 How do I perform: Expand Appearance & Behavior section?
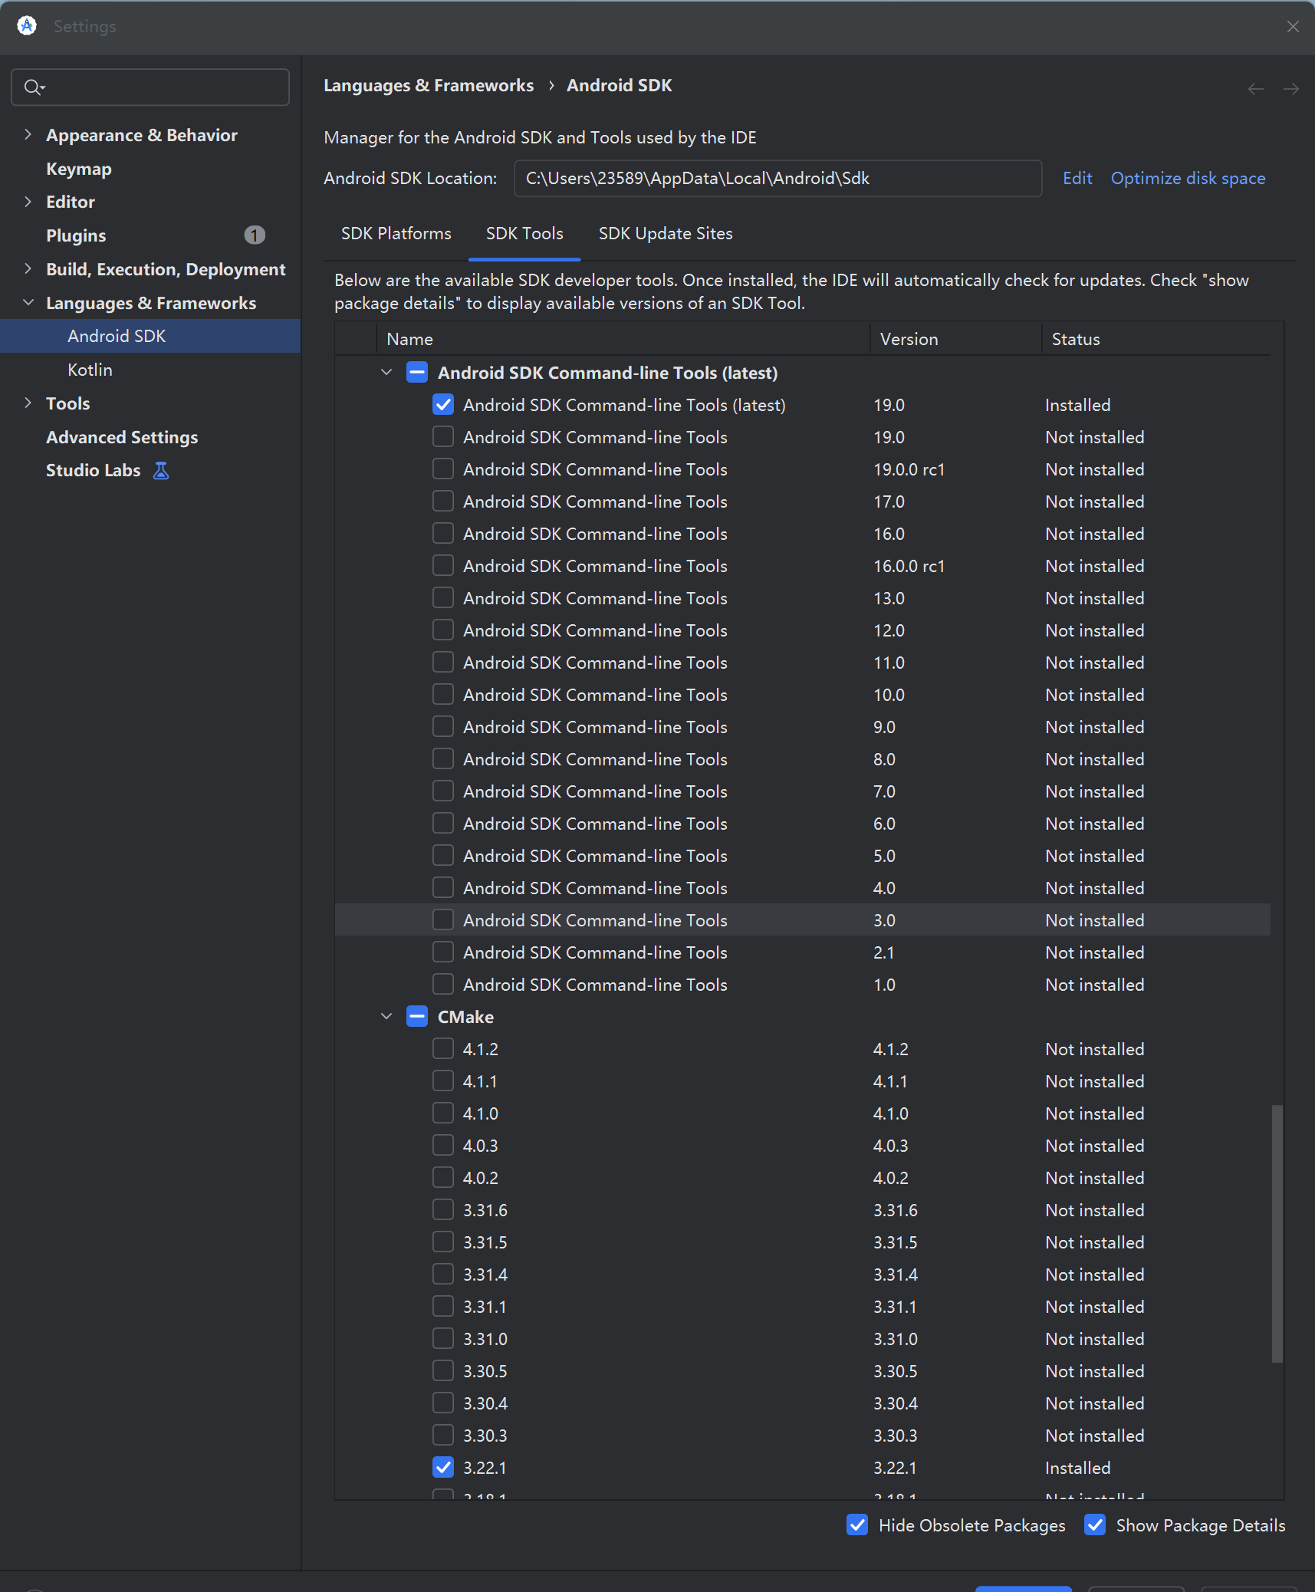(x=28, y=135)
